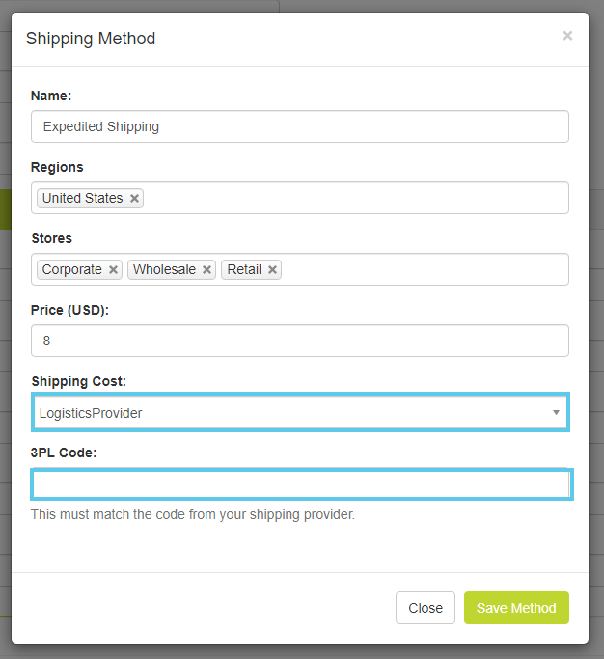Click empty area of Stores field
Image resolution: width=604 pixels, height=659 pixels.
point(425,270)
